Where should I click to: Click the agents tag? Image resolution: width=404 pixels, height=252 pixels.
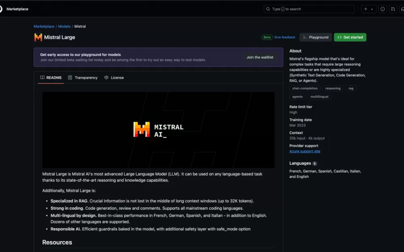pos(297,97)
